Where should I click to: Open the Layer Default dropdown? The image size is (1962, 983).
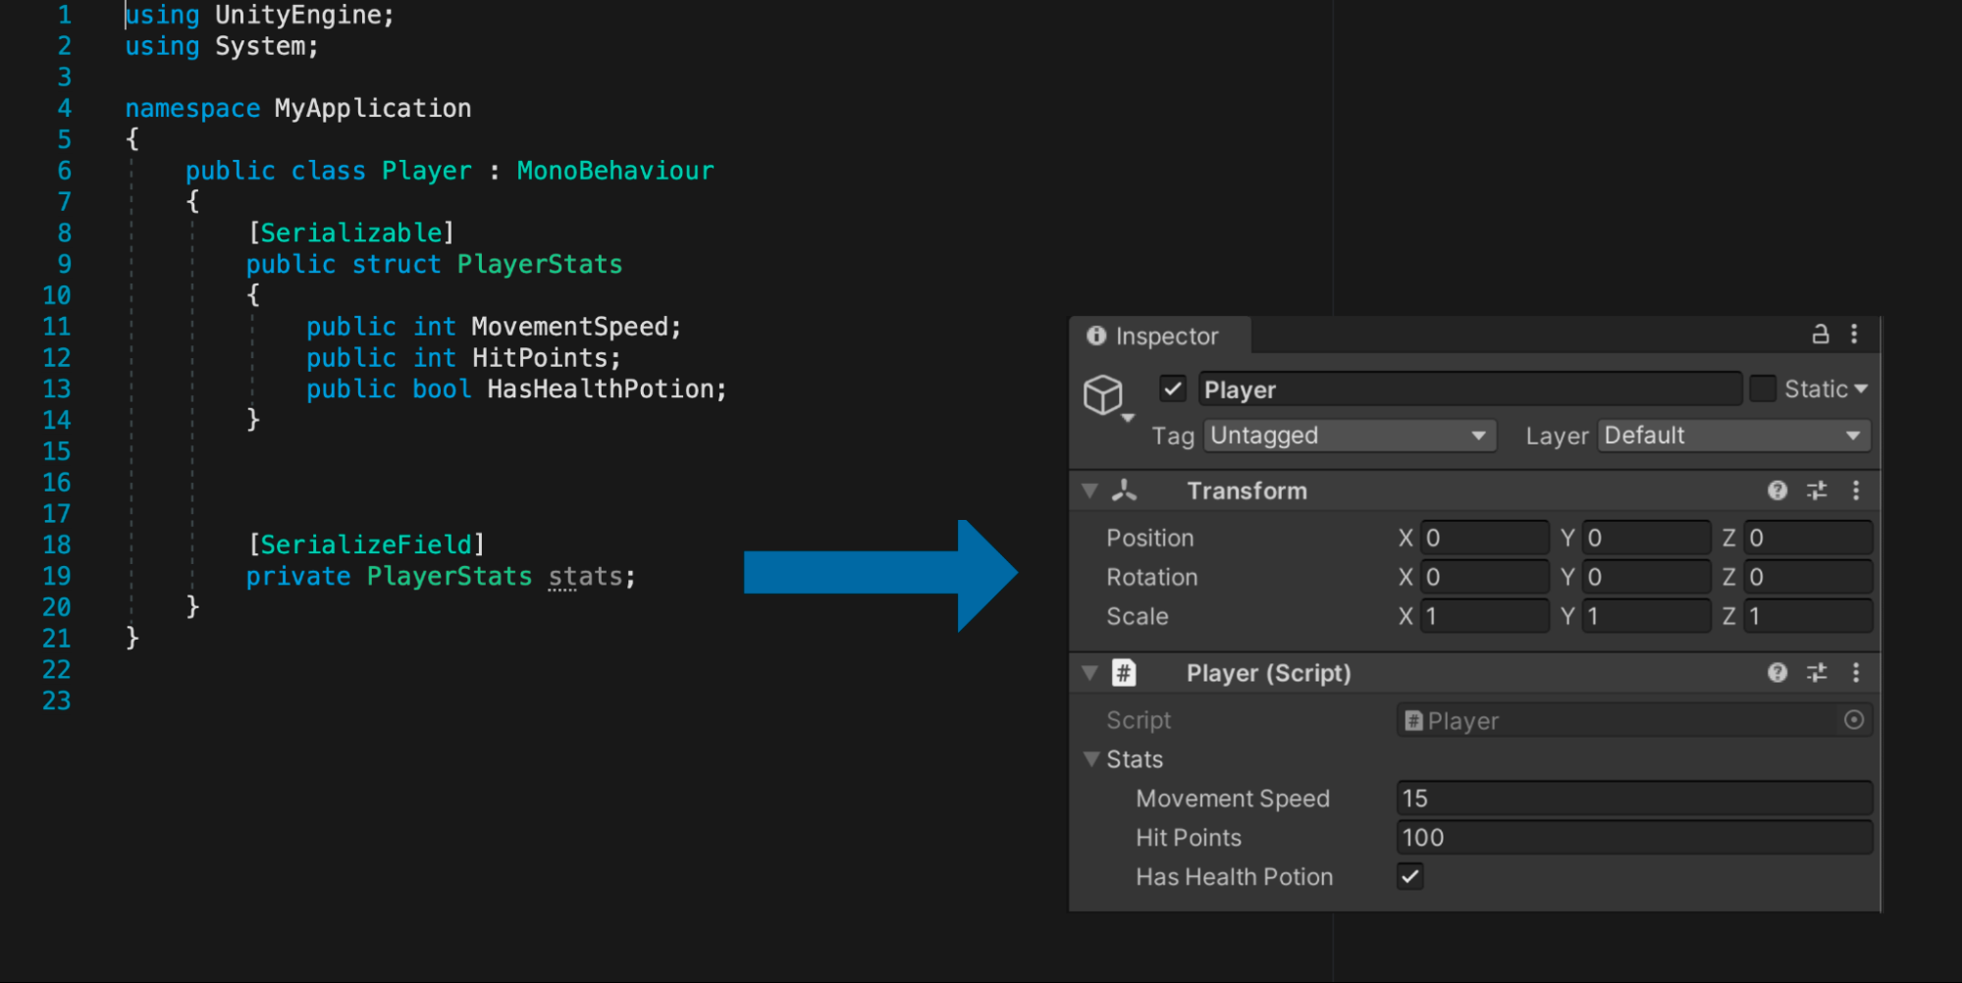coord(1734,436)
